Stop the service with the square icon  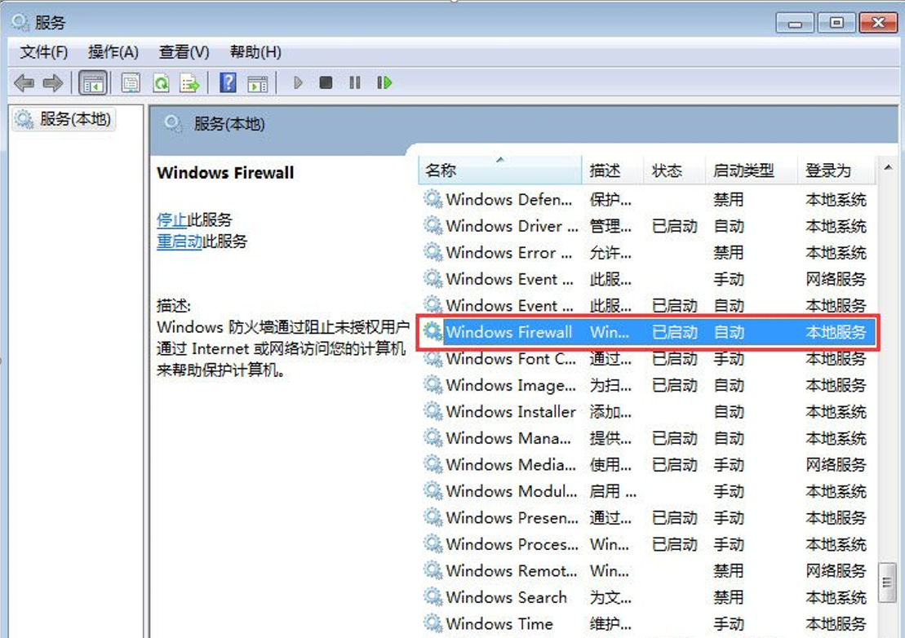tap(326, 82)
